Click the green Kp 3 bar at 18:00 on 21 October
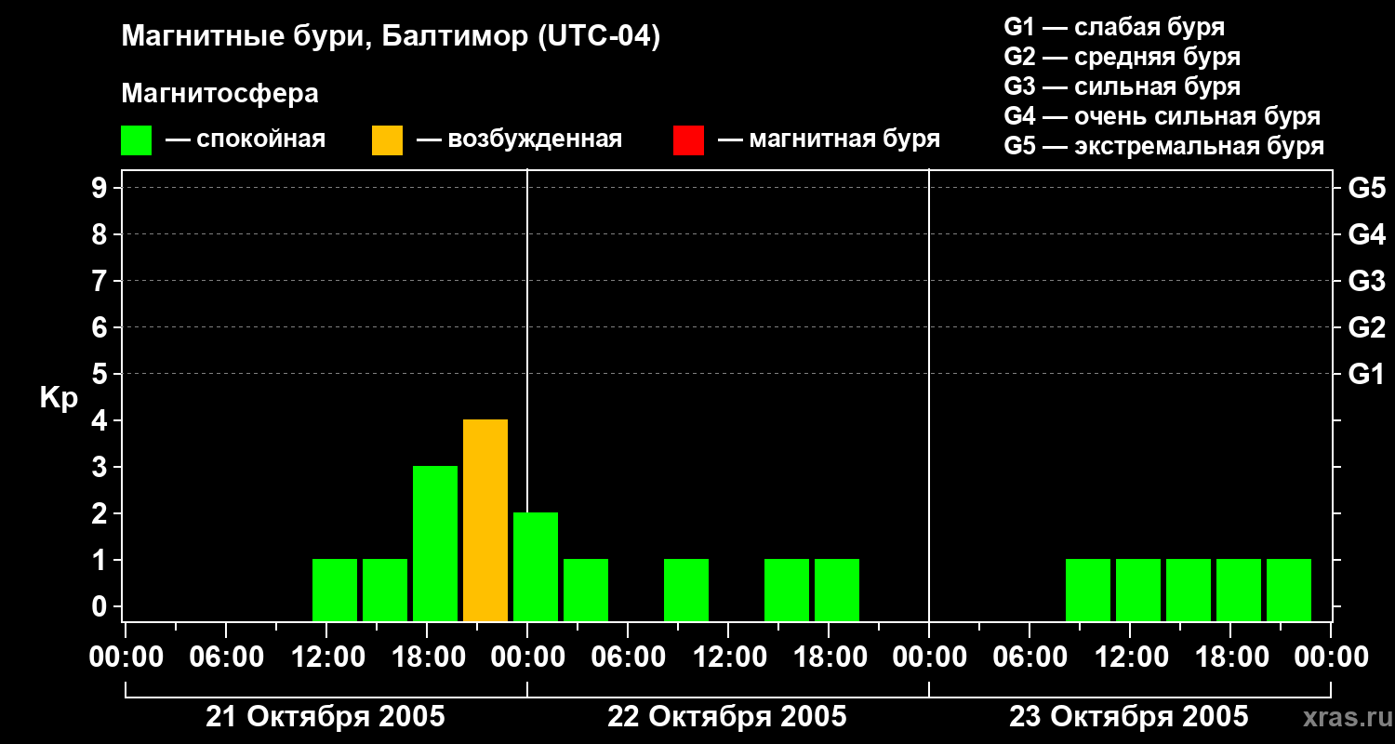Viewport: 1395px width, 744px height. [x=435, y=543]
